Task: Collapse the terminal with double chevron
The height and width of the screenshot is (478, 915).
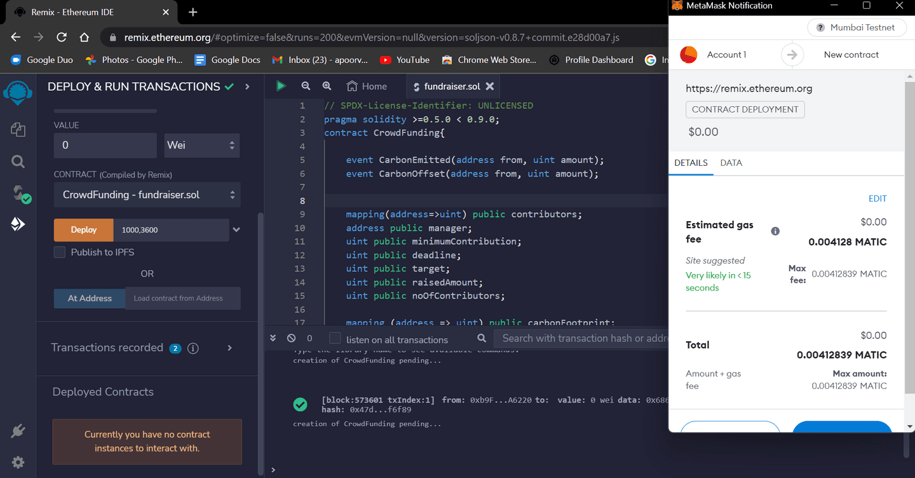Action: click(273, 339)
